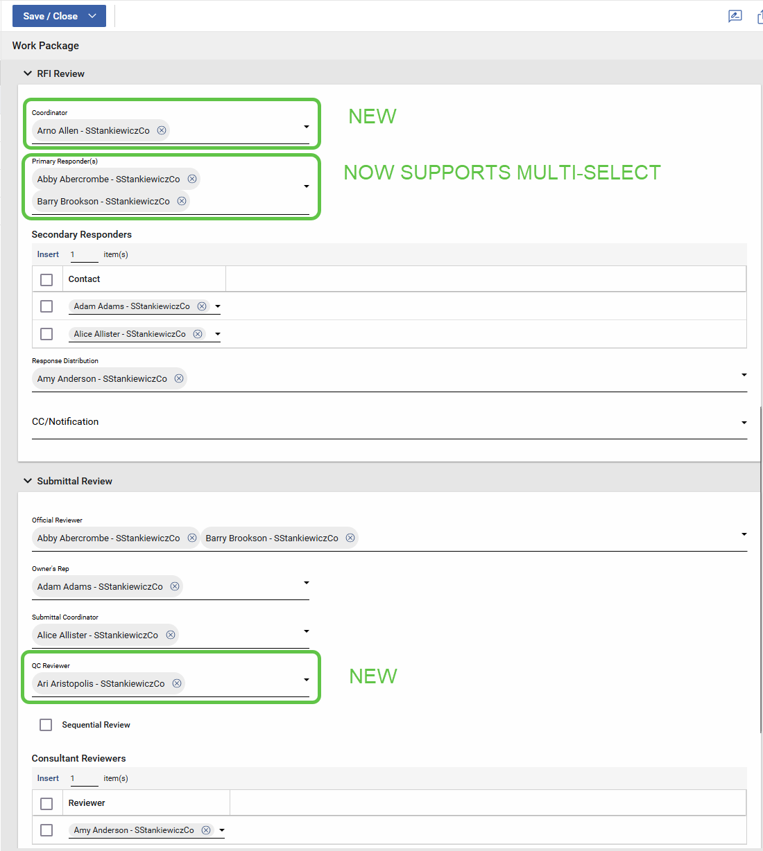
Task: Open the comment/markup icon at top right
Action: click(735, 16)
